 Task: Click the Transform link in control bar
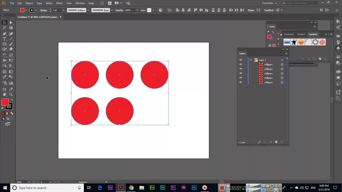coord(269,10)
